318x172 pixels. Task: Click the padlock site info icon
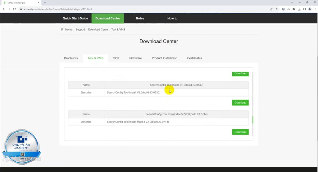click(x=21, y=9)
